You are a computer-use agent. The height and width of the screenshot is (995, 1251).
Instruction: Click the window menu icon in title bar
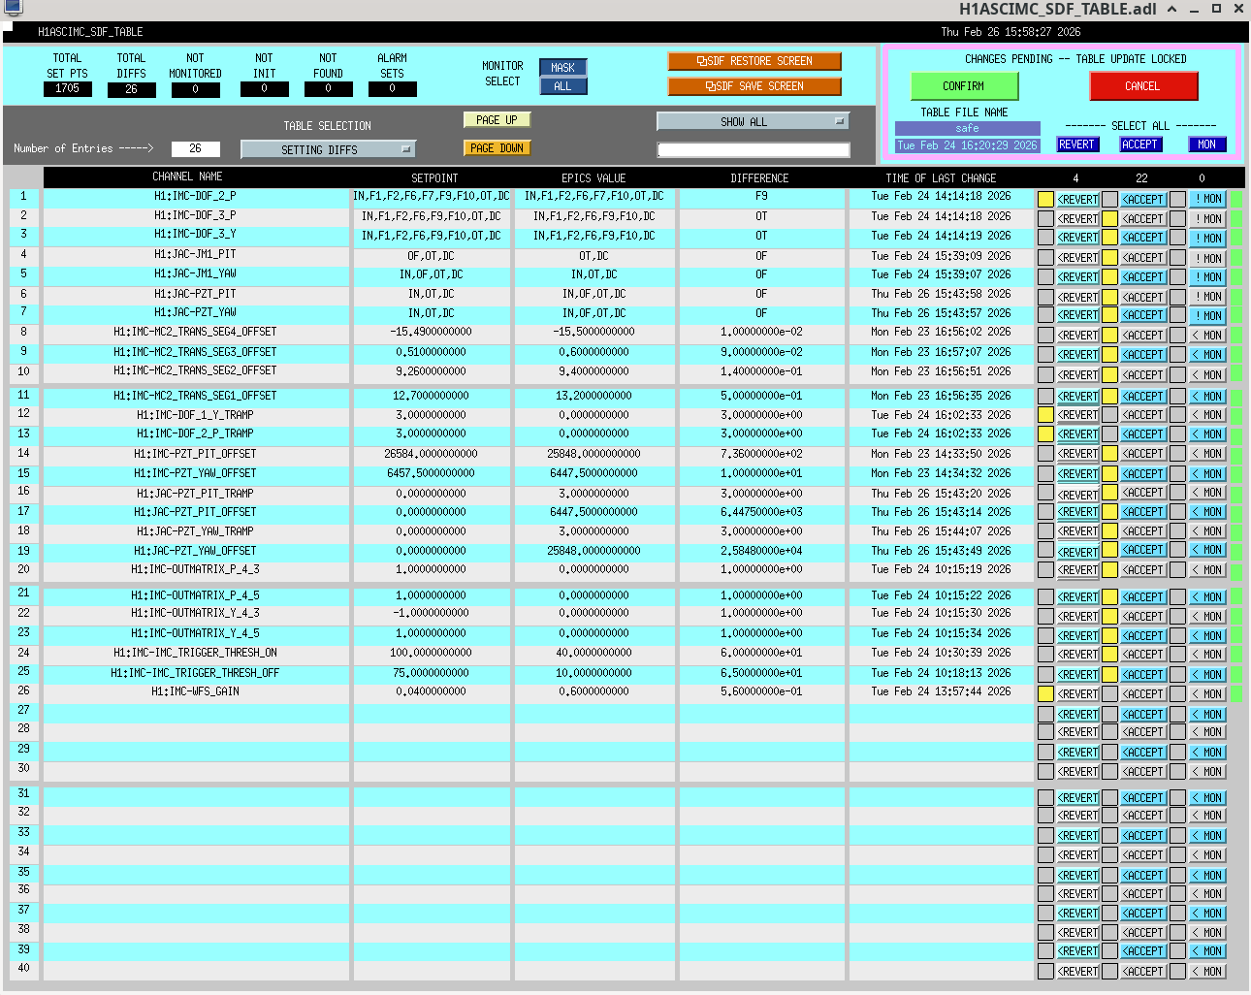[13, 8]
